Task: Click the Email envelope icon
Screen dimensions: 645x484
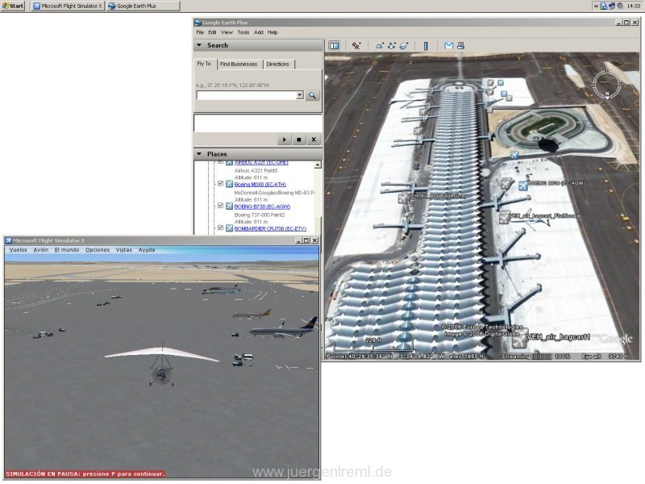Action: [x=449, y=46]
